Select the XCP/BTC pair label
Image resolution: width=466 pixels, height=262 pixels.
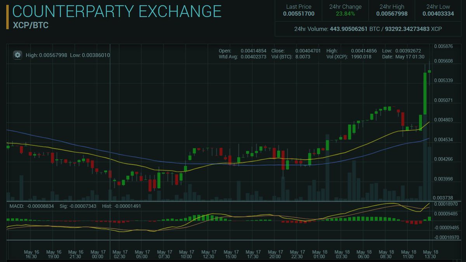pos(31,26)
